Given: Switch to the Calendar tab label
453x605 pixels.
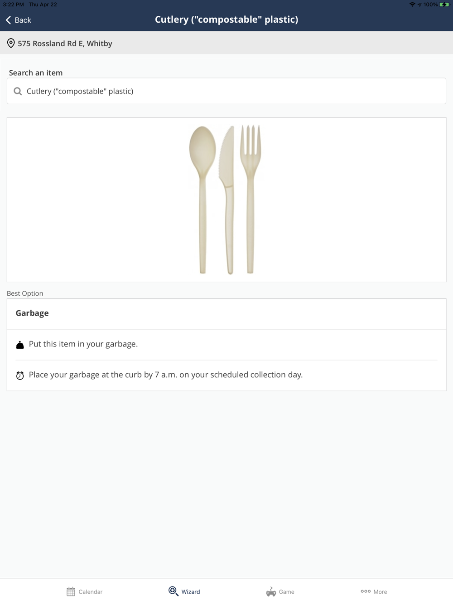Looking at the screenshot, I should pos(91,592).
